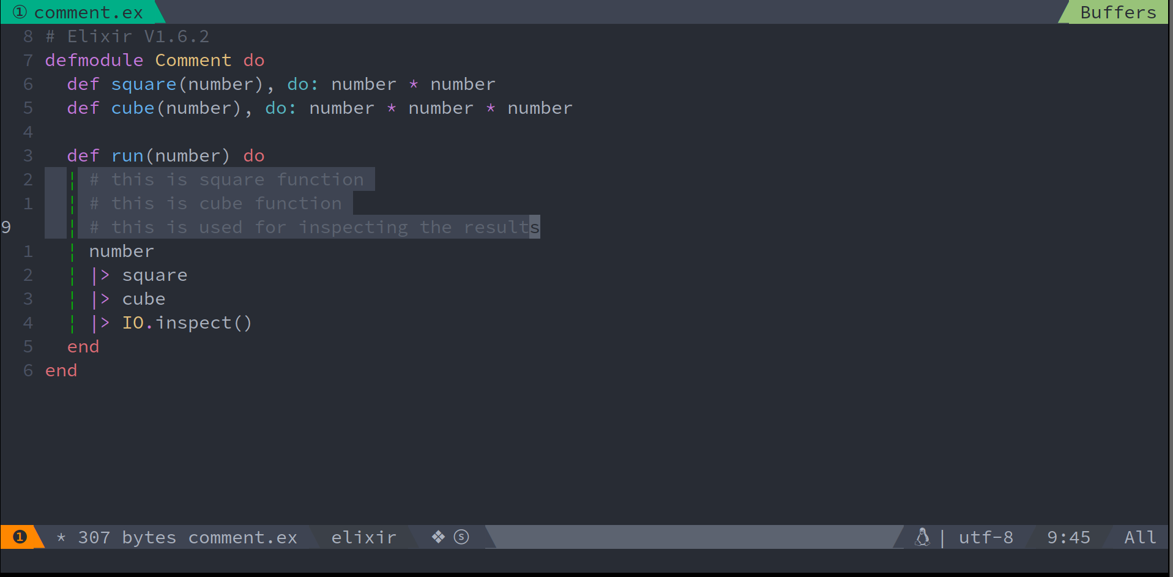Open the Buffers tab label
Screen dimensions: 1173x577
point(1118,12)
